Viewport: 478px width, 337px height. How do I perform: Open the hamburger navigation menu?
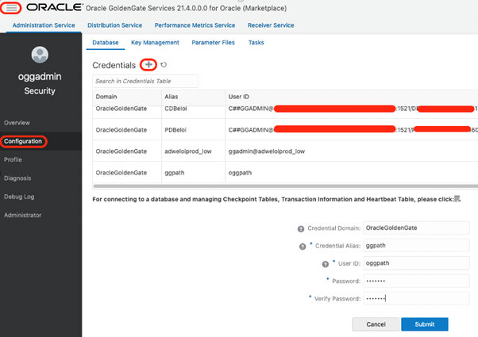[12, 7]
